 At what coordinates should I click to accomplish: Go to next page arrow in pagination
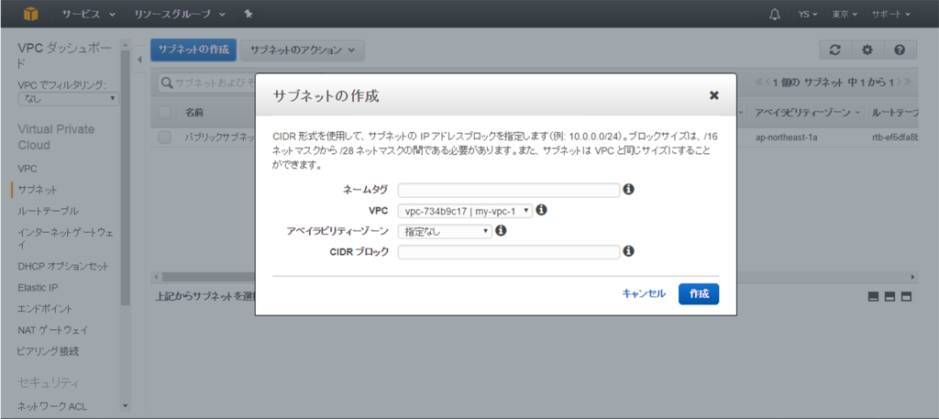900,82
